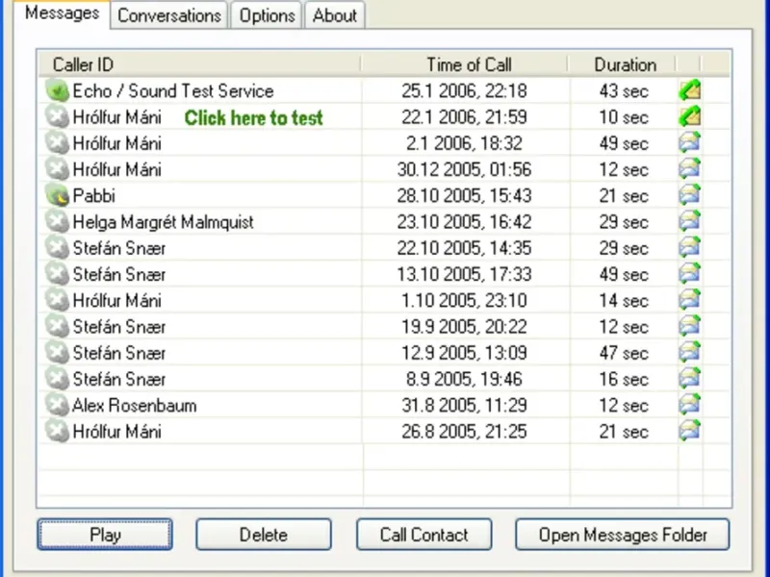Click the offline status icon for the 2.1 2006 call
This screenshot has width=770, height=577.
coord(57,143)
